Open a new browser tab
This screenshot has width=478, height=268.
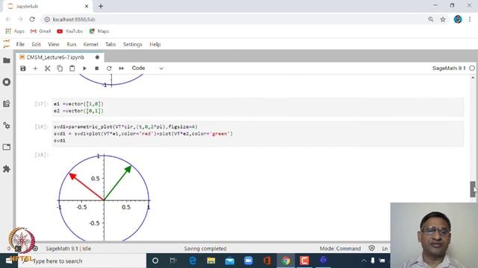(101, 6)
